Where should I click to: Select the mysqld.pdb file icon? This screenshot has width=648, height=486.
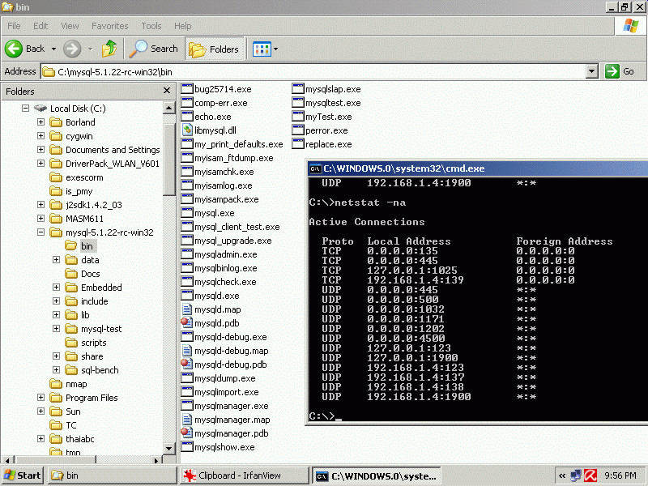[x=187, y=322]
